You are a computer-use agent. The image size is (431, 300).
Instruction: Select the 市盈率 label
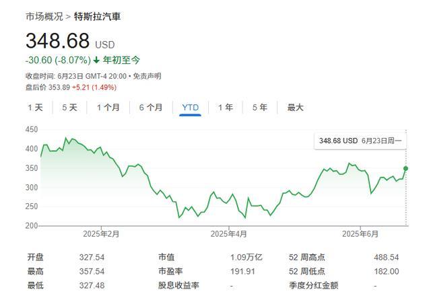(x=170, y=272)
